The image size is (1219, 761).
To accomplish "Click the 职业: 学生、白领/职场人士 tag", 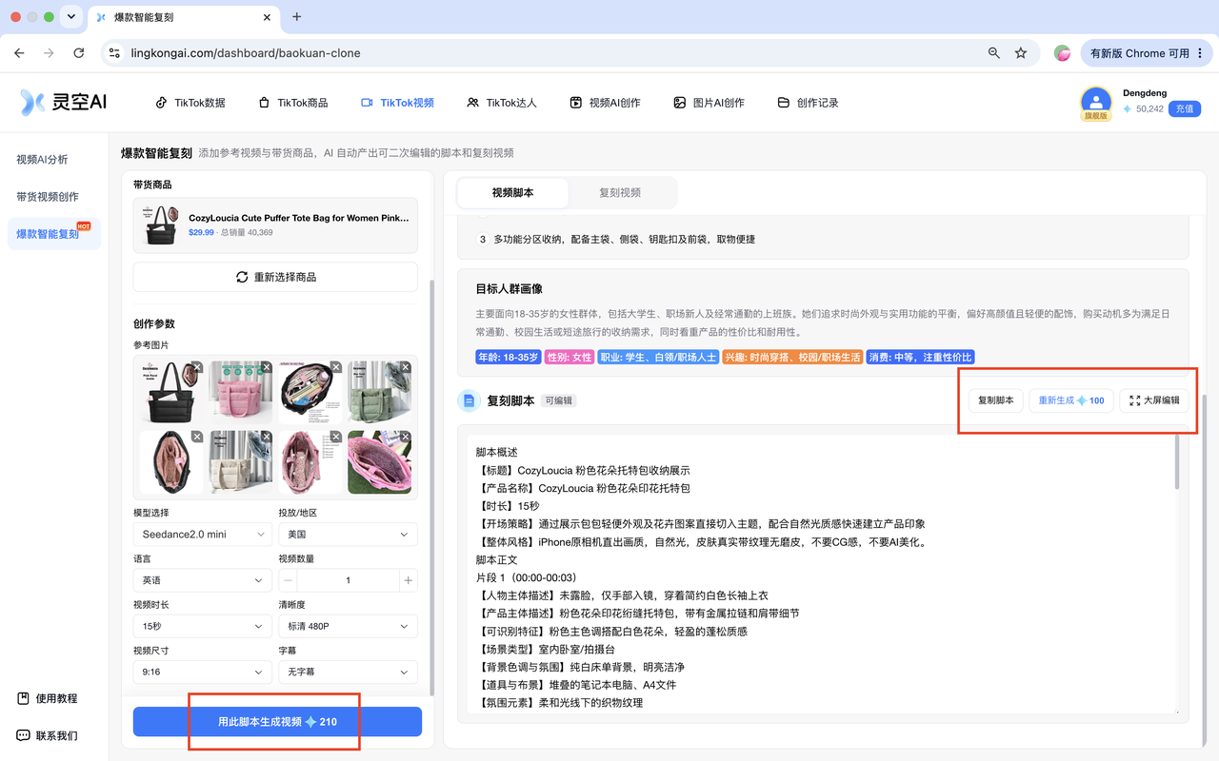I will click(658, 358).
